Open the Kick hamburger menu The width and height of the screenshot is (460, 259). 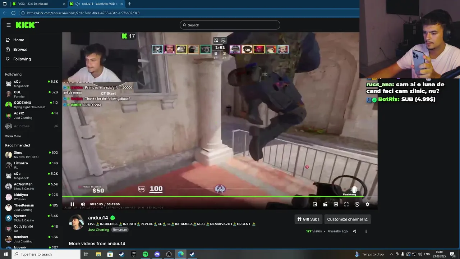pos(9,25)
